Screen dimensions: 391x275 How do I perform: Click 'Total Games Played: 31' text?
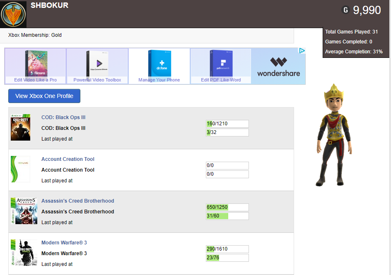[351, 32]
